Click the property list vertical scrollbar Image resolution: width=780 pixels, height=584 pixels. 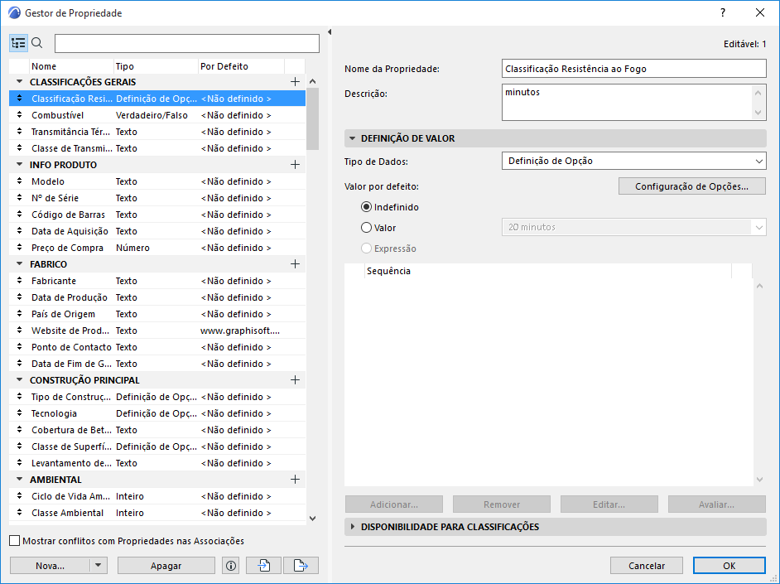click(312, 118)
